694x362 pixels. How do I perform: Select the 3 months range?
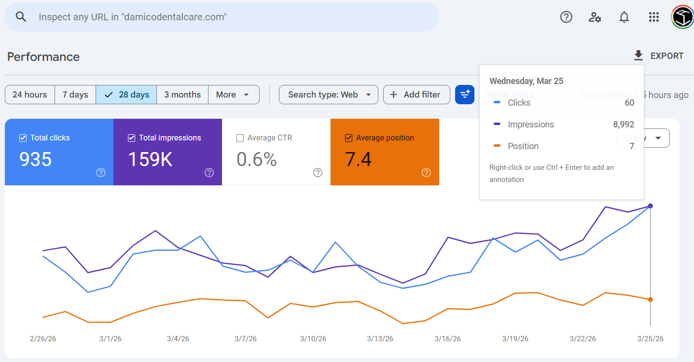coord(182,95)
